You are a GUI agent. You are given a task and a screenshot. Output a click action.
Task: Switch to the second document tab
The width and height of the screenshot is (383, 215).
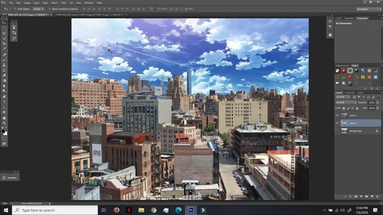90,14
